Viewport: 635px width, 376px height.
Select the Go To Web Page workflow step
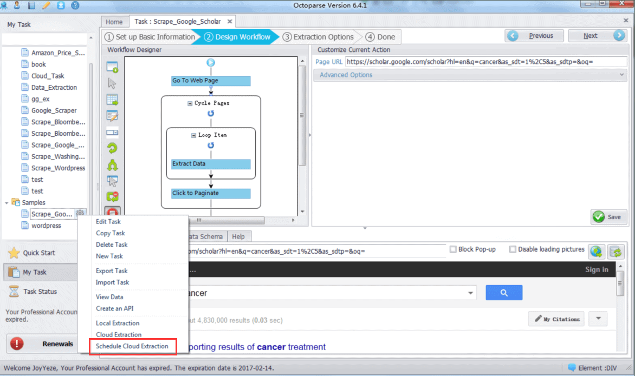[x=211, y=81]
